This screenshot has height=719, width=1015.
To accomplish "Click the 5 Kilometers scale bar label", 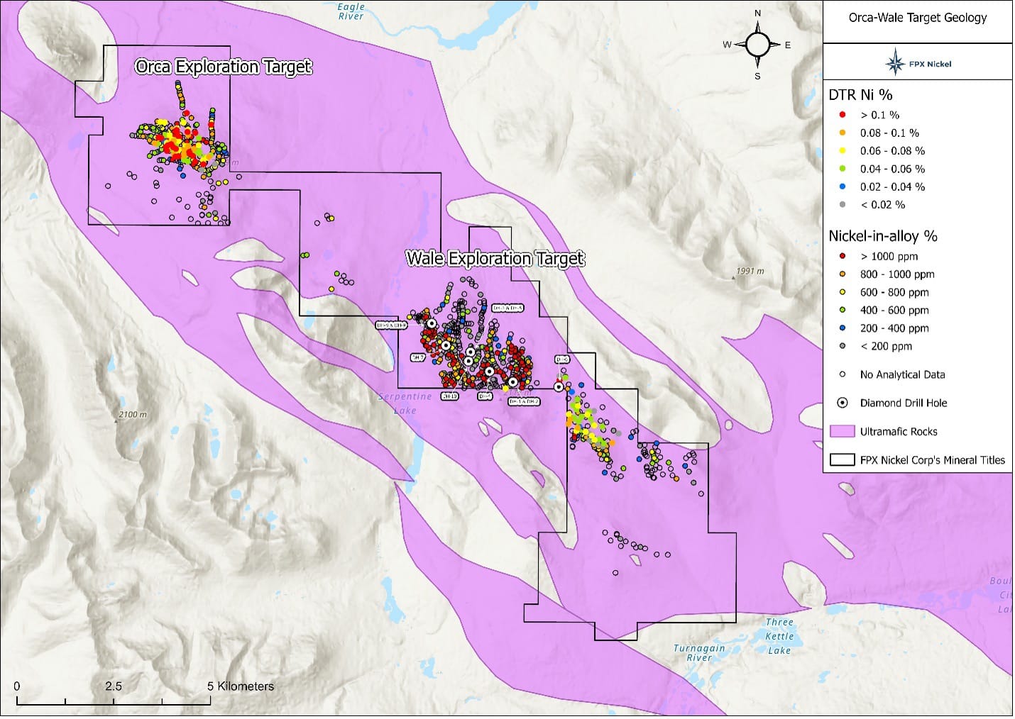I will 241,686.
